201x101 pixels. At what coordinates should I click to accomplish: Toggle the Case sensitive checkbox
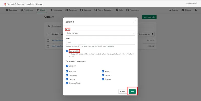[67, 51]
